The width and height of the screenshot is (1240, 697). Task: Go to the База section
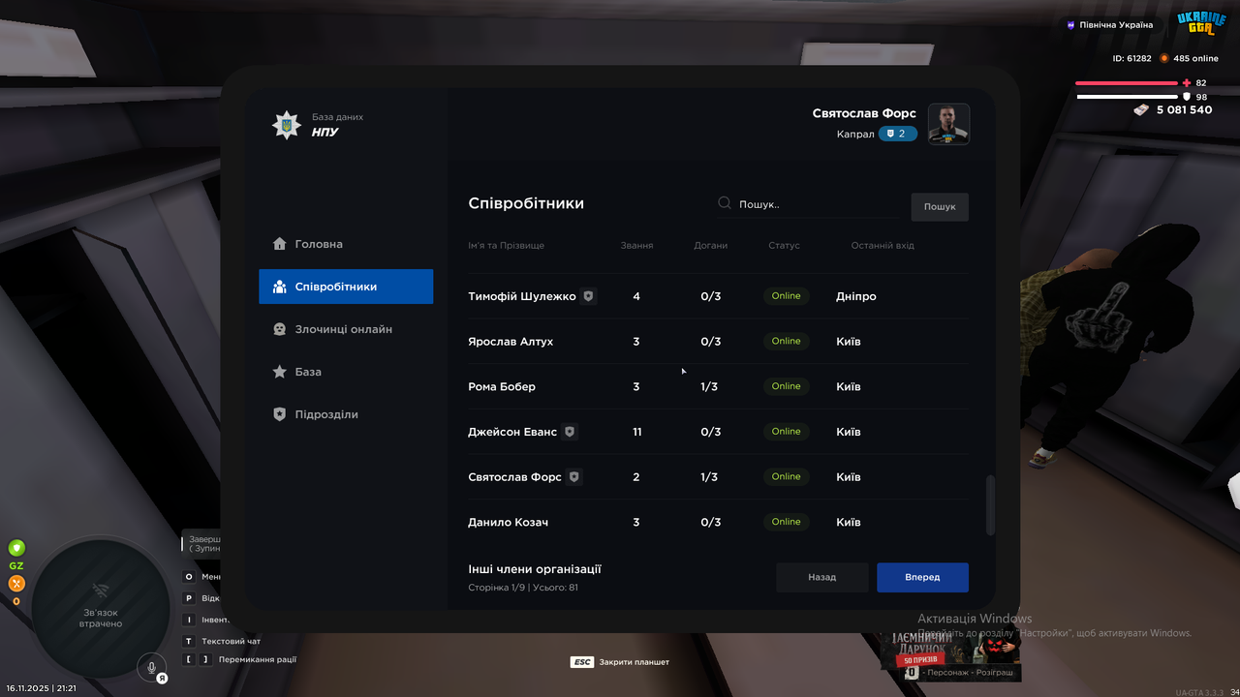point(346,372)
